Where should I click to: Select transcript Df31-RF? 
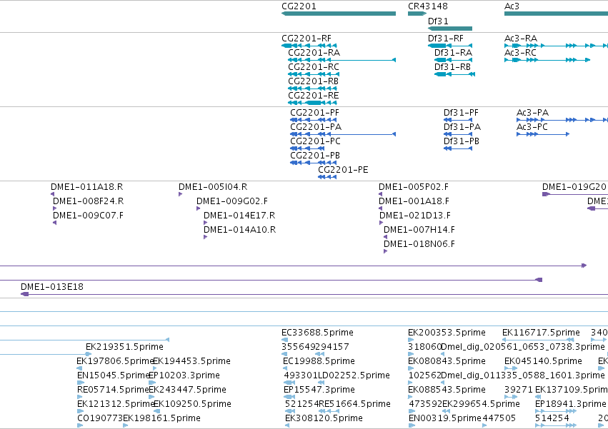point(450,46)
